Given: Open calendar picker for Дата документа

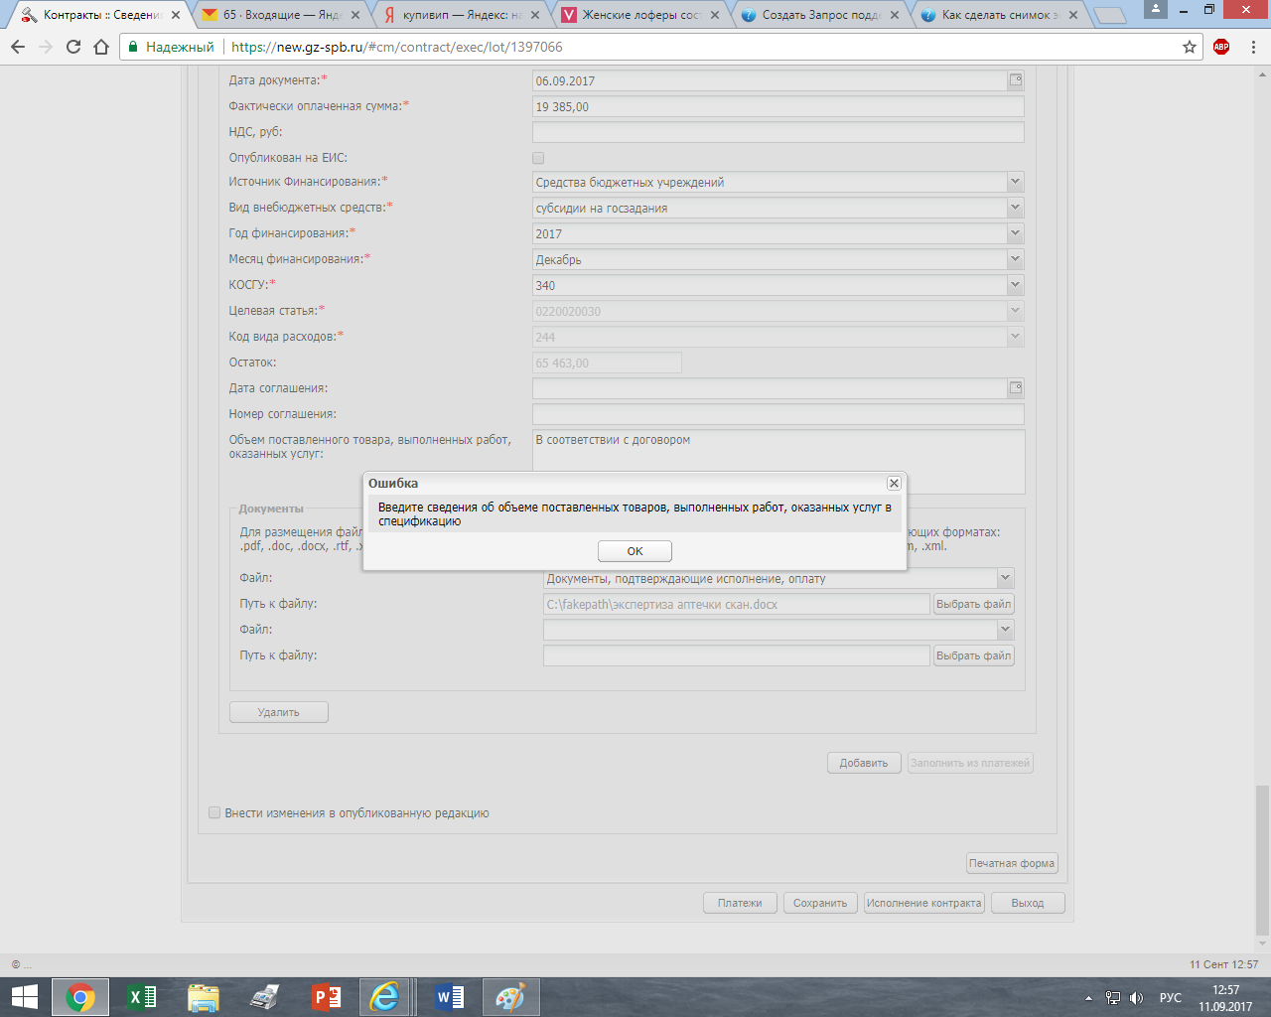Looking at the screenshot, I should click(x=1016, y=80).
